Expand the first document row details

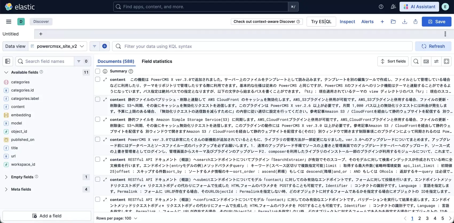tap(105, 79)
